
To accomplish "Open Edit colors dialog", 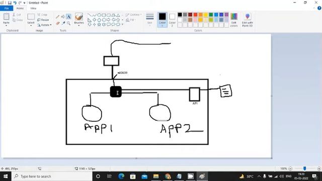I will 234,20.
